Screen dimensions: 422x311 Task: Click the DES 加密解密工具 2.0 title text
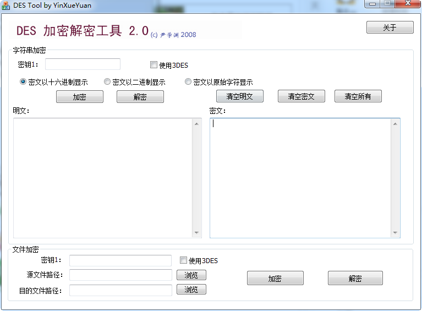(83, 31)
